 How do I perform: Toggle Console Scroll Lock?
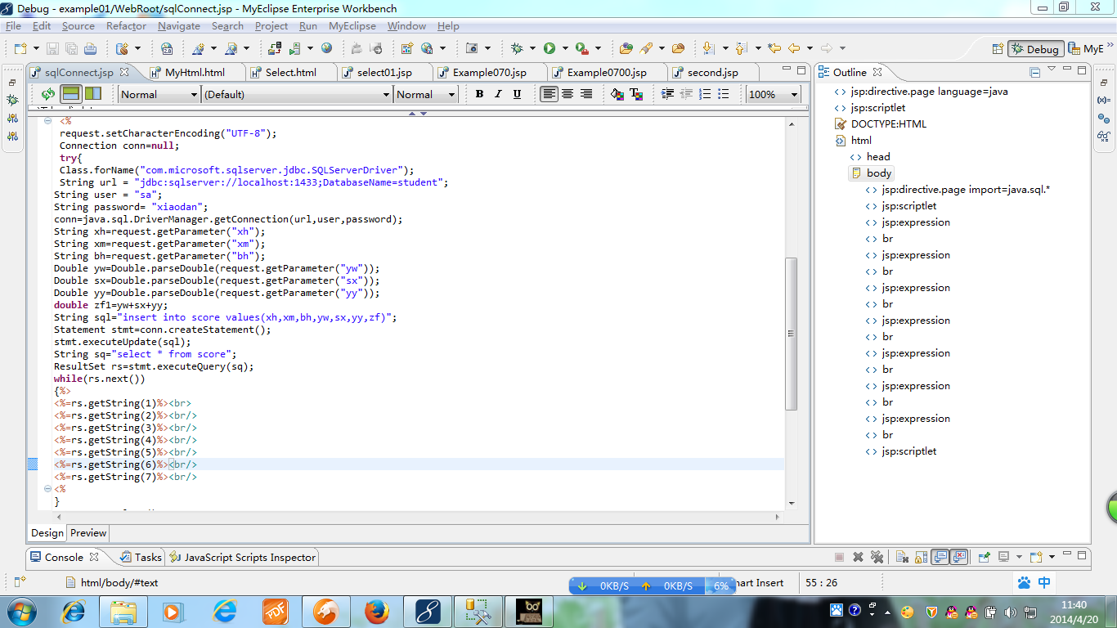[922, 557]
